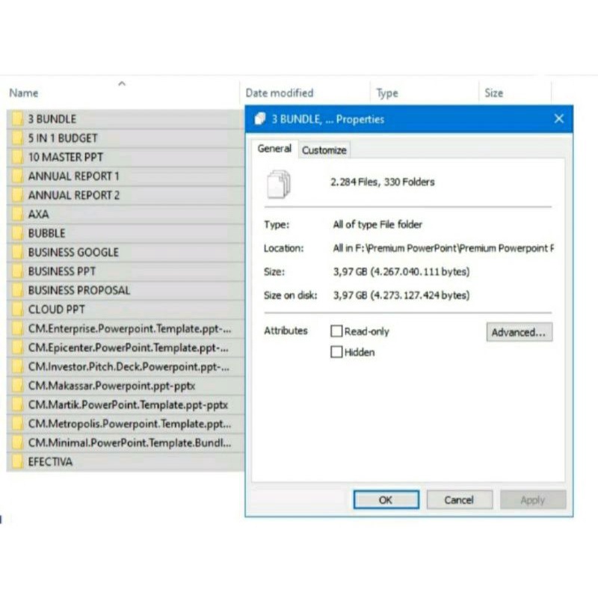The height and width of the screenshot is (598, 598).
Task: Sort by Date modified column header
Action: click(280, 93)
